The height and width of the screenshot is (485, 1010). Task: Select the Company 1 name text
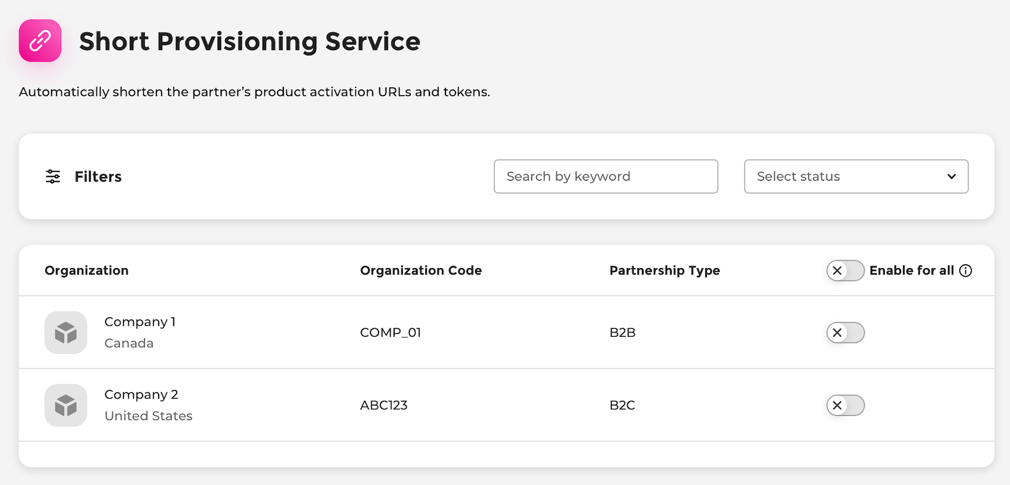tap(140, 322)
